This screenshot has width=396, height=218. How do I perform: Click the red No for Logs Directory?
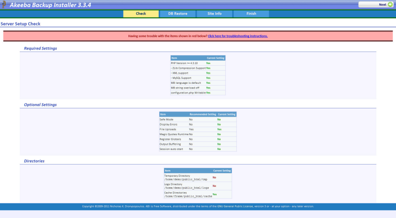pyautogui.click(x=214, y=186)
